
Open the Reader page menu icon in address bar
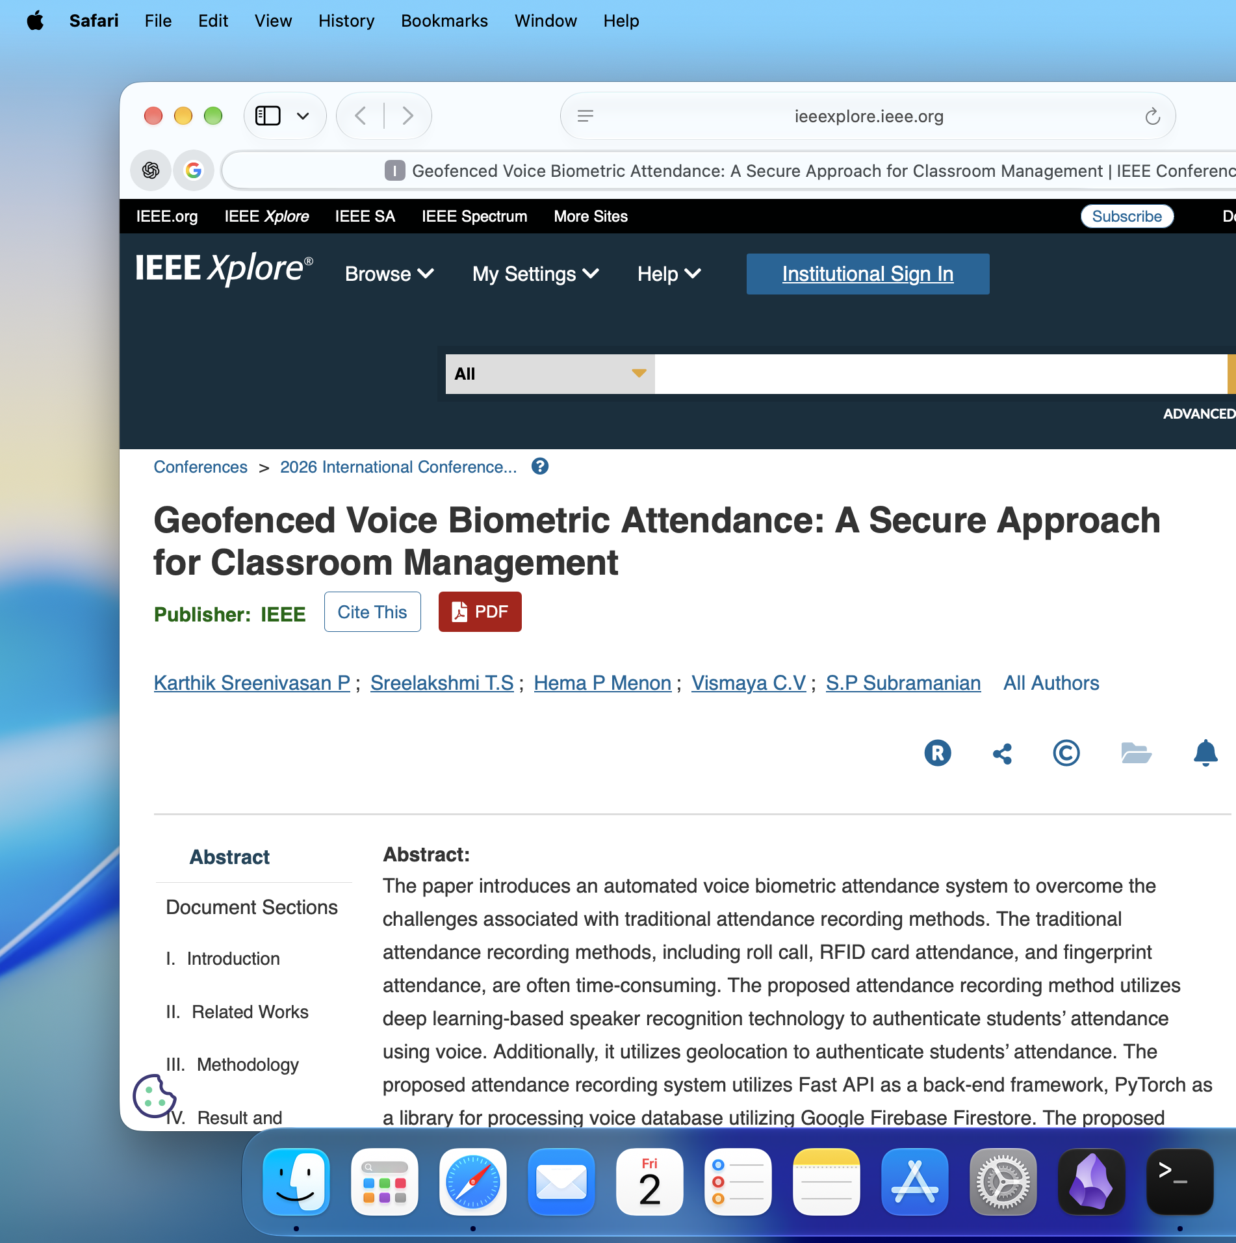(585, 116)
